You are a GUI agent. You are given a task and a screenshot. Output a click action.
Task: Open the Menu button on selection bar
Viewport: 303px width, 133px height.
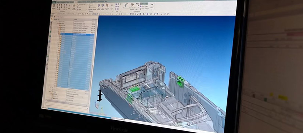[53, 14]
